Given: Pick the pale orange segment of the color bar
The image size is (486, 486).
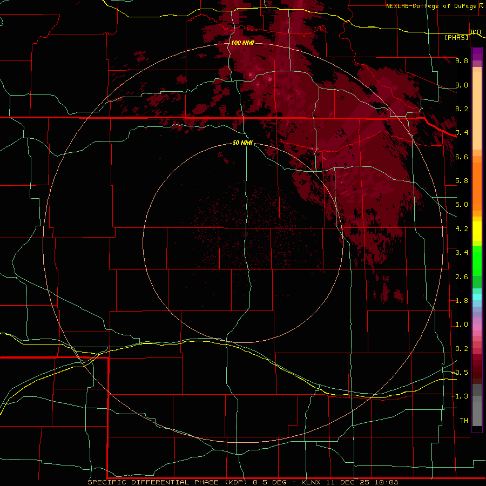Looking at the screenshot, I should pyautogui.click(x=477, y=111).
